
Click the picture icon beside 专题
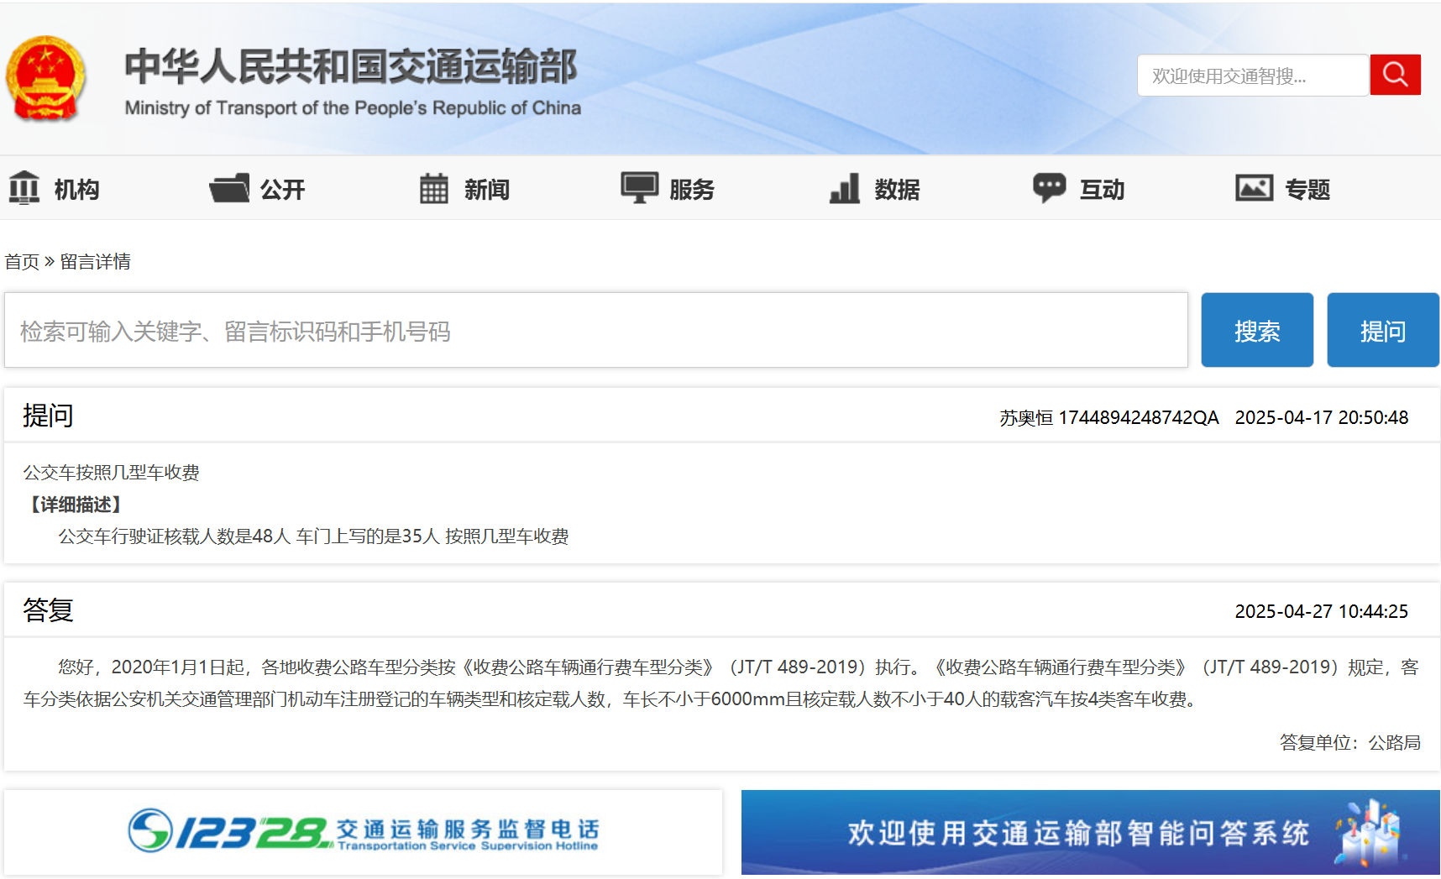click(1254, 188)
